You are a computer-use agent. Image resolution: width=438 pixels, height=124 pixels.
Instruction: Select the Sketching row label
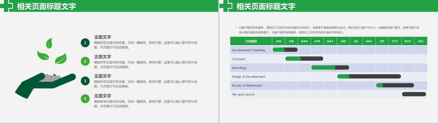pyautogui.click(x=239, y=68)
